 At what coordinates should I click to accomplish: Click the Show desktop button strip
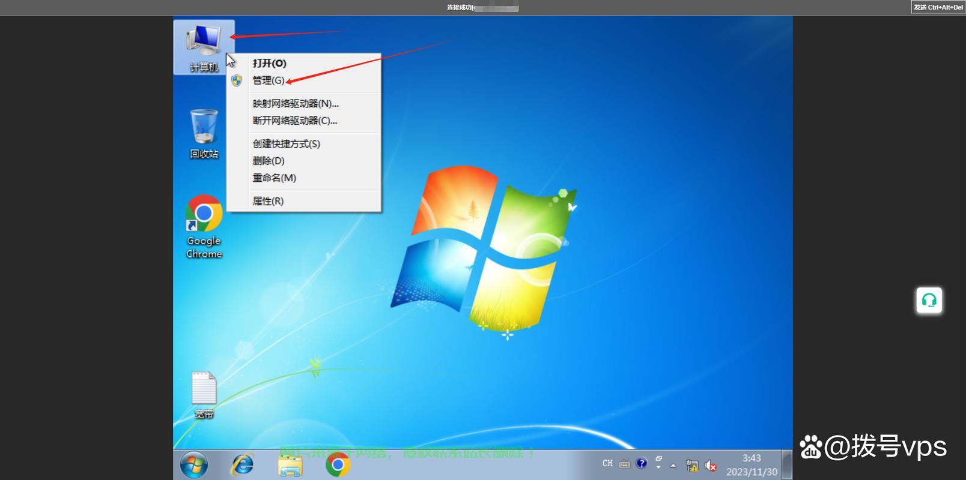tap(787, 465)
